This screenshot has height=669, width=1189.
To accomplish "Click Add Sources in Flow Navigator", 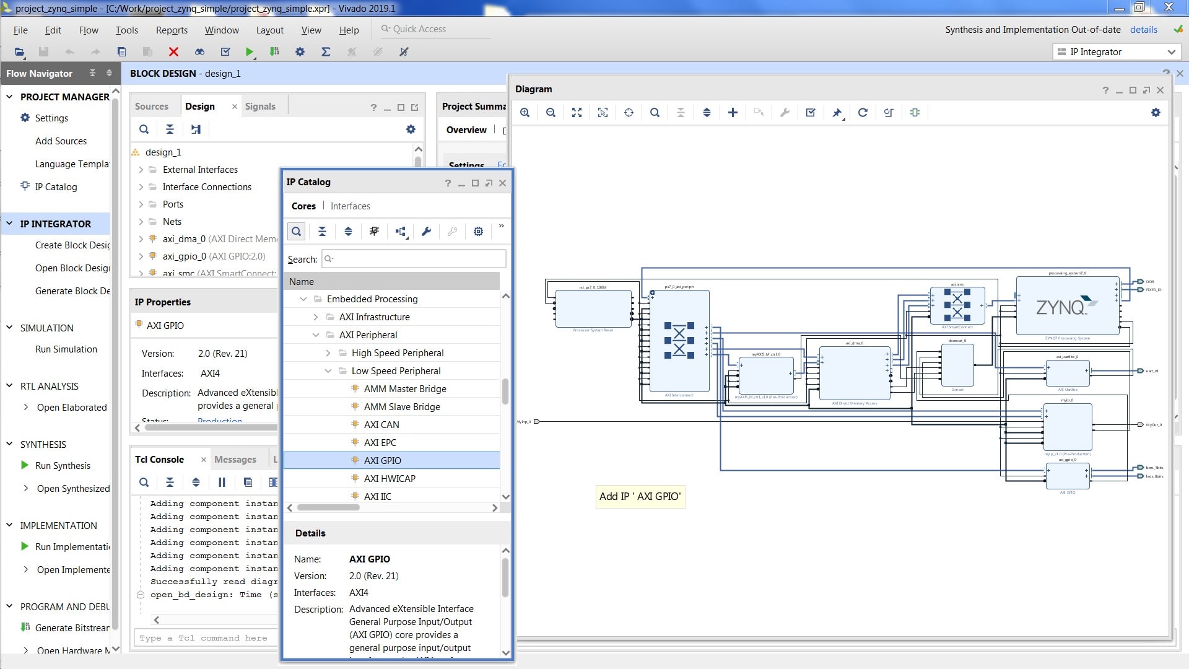I will 61,141.
